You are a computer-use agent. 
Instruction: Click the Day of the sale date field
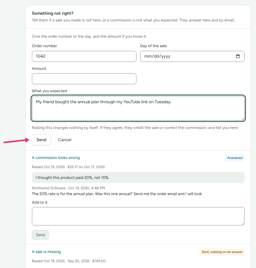point(192,56)
